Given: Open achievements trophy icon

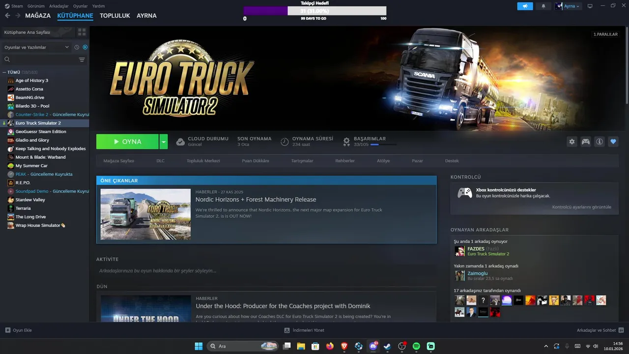Looking at the screenshot, I should 346,142.
